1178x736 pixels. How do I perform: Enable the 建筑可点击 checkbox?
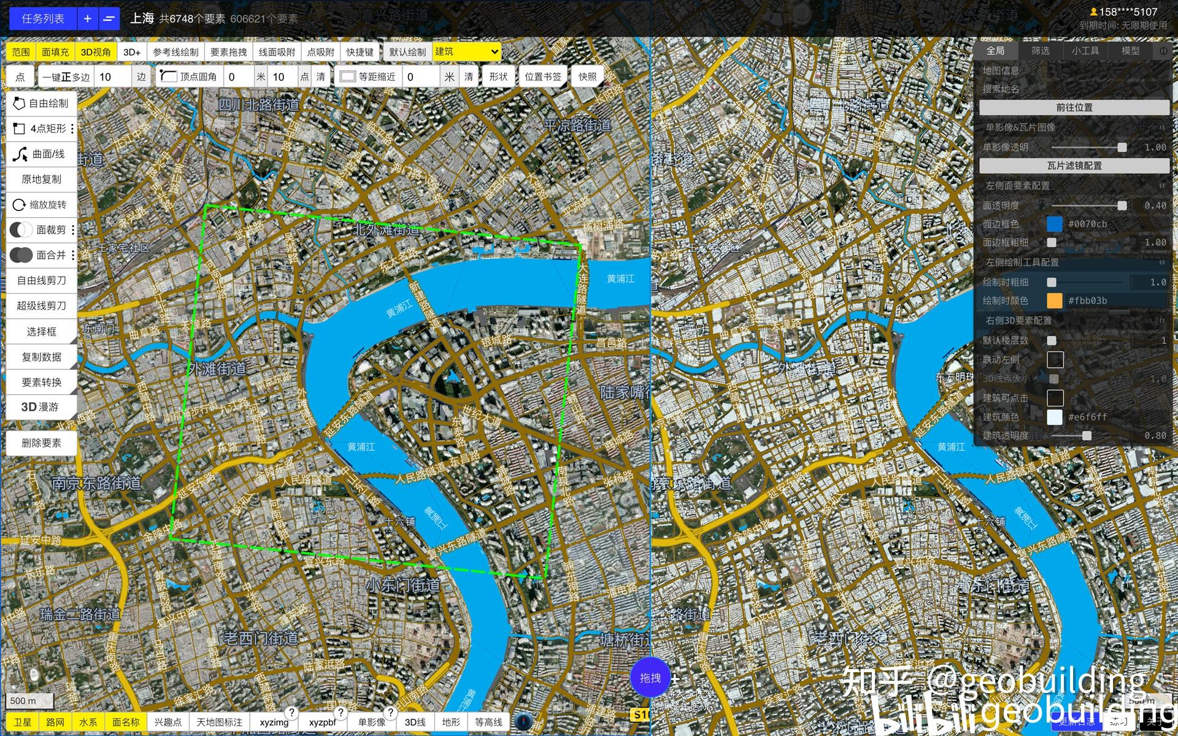pyautogui.click(x=1055, y=397)
